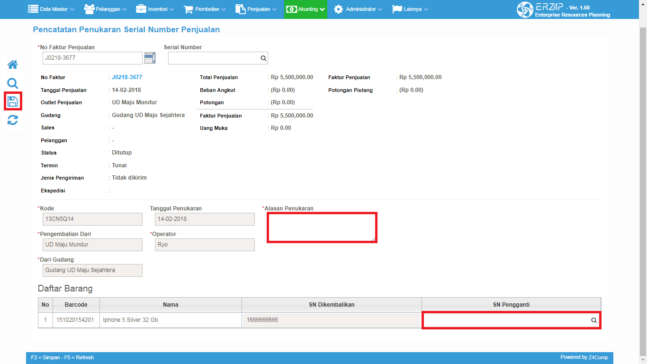The image size is (647, 364).
Task: Open invoice link J0218-3677
Action: [127, 77]
